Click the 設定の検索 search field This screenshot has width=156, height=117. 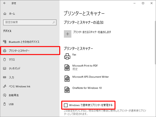click(30, 22)
